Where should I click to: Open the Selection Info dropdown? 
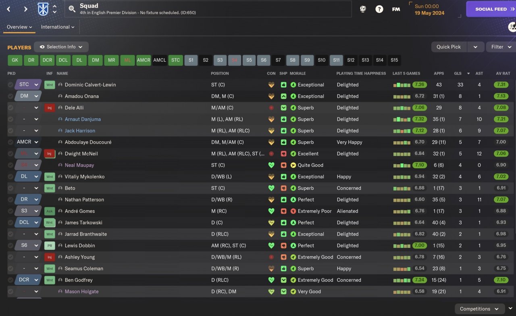pos(61,47)
